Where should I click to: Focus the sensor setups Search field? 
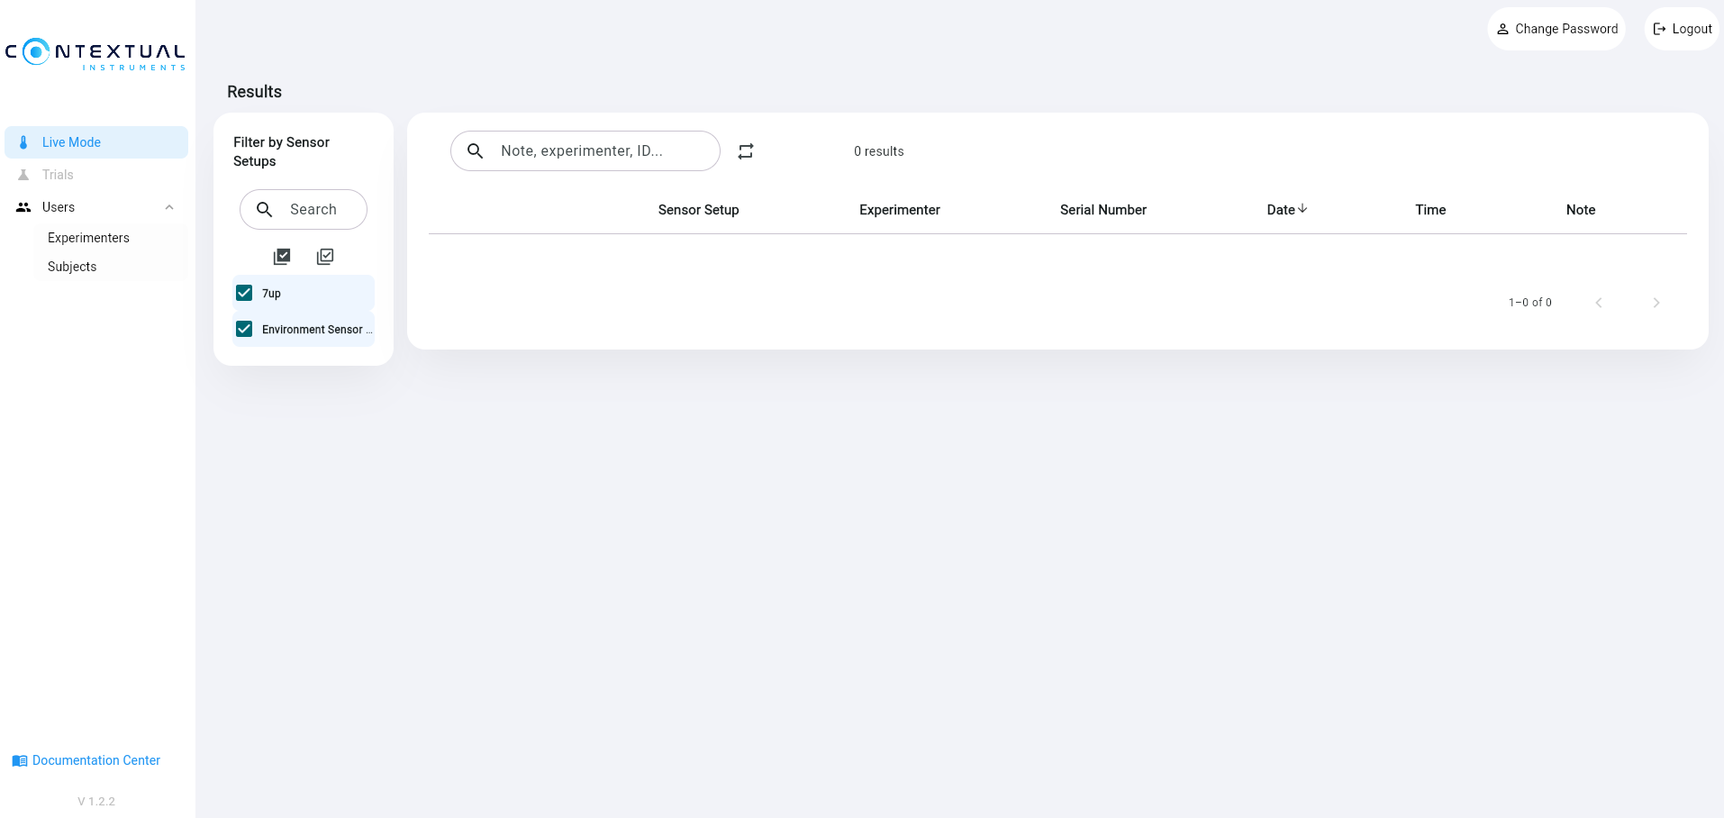pos(313,210)
